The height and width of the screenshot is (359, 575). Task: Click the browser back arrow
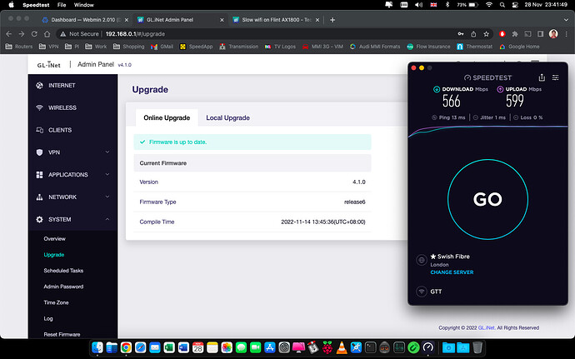tap(9, 34)
